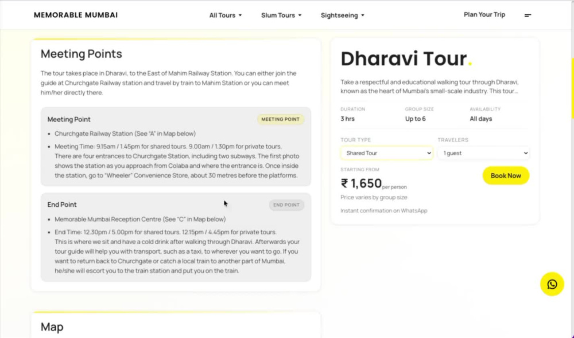
Task: Click the 'Up to 6' group size value
Action: (416, 119)
